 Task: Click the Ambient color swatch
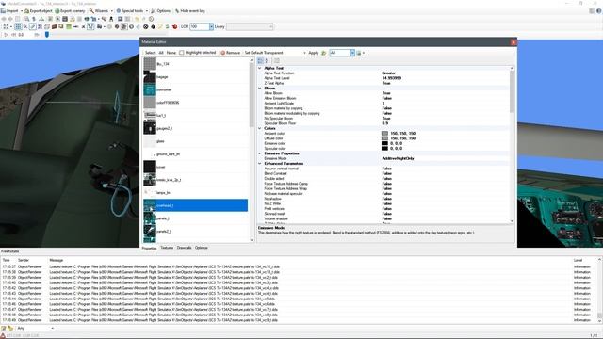pyautogui.click(x=384, y=134)
